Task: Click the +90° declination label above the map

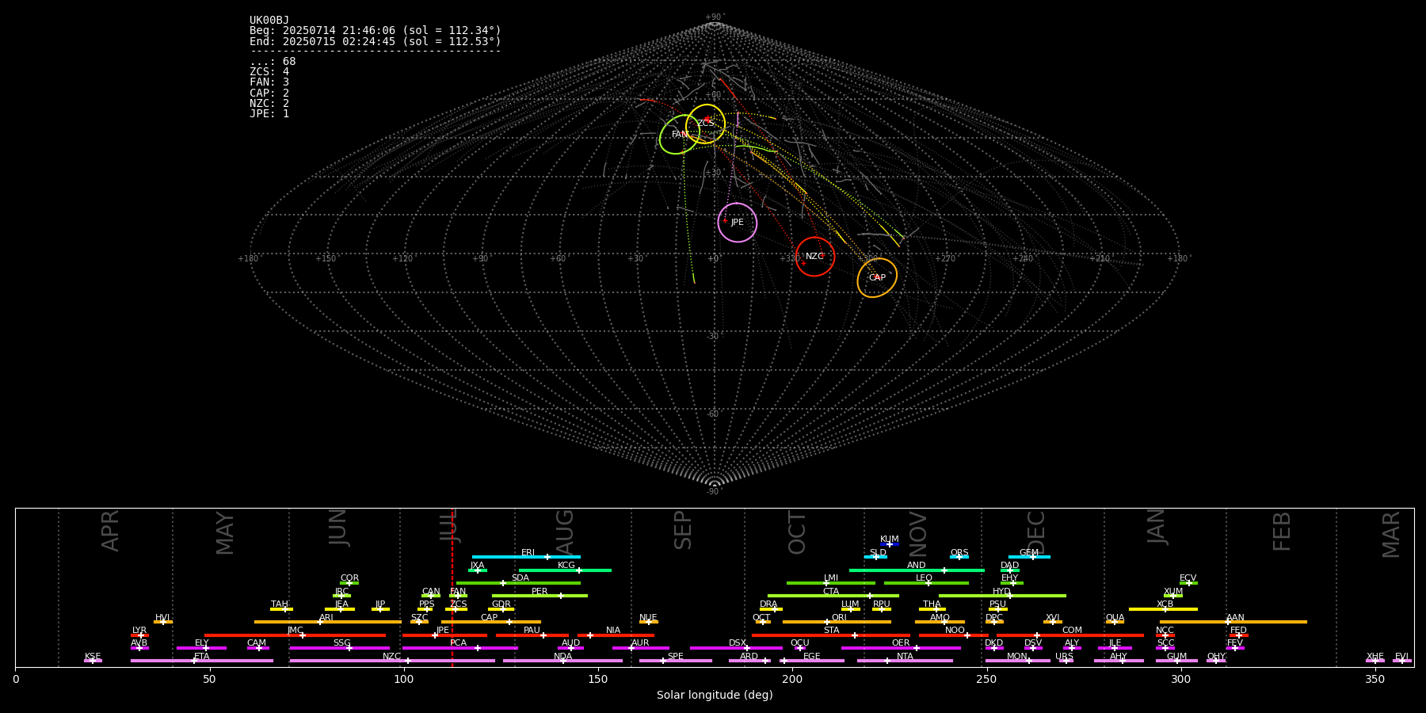Action: (x=715, y=17)
